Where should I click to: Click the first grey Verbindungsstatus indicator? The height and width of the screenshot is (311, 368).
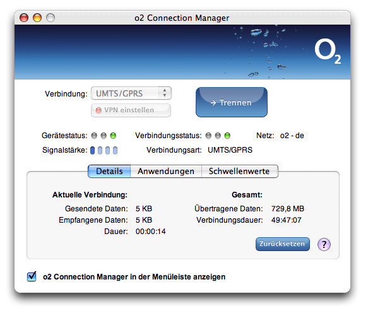208,136
